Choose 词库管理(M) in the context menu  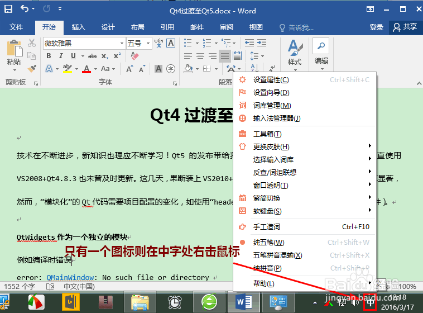305,106
